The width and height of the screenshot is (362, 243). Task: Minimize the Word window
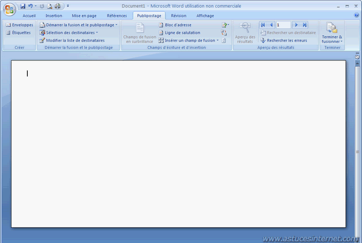[x=338, y=7]
